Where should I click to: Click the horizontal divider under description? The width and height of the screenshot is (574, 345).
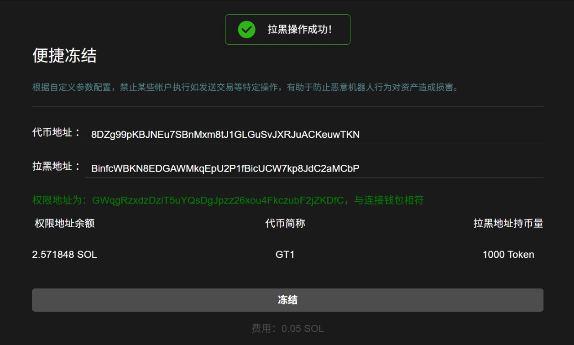tap(287, 106)
